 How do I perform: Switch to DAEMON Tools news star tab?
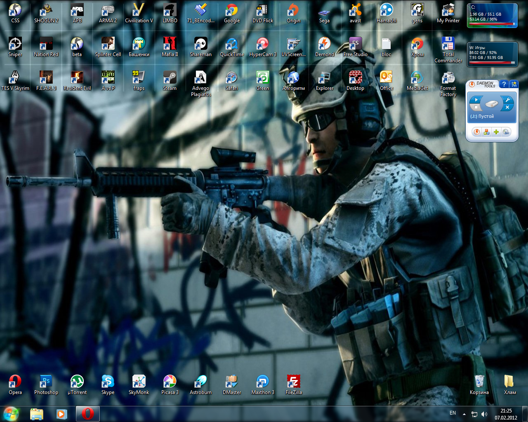tap(514, 84)
